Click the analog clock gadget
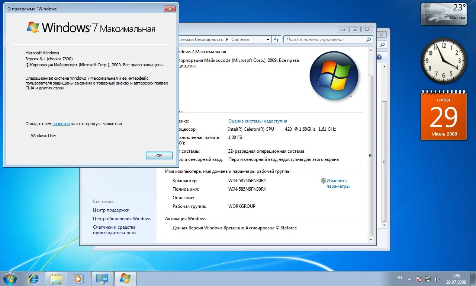The image size is (476, 286). click(x=444, y=61)
